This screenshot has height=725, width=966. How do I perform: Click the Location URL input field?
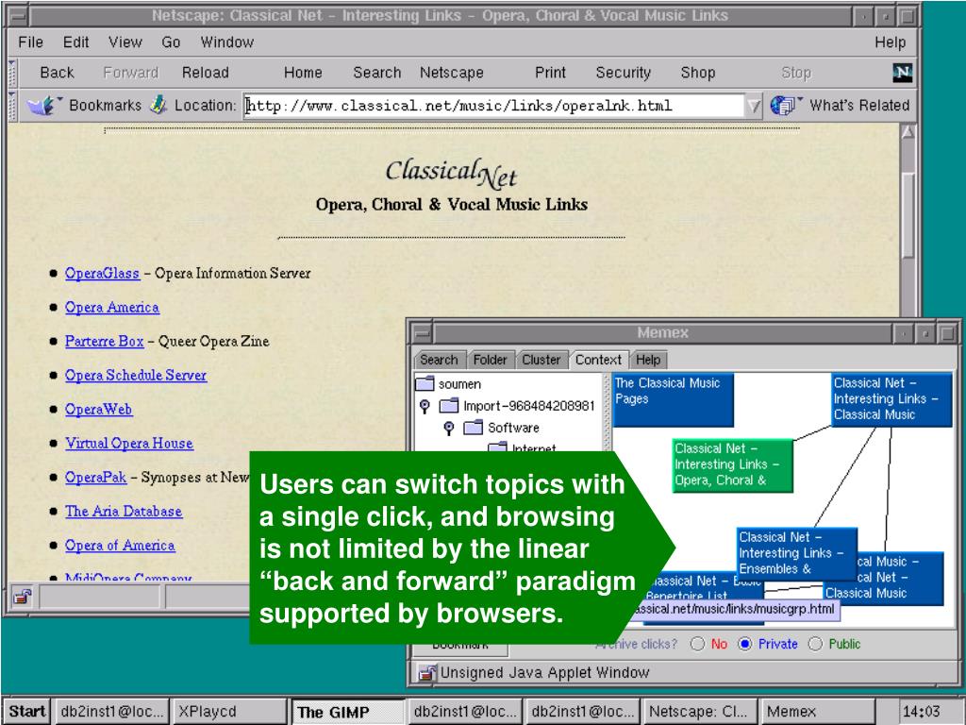coord(494,106)
